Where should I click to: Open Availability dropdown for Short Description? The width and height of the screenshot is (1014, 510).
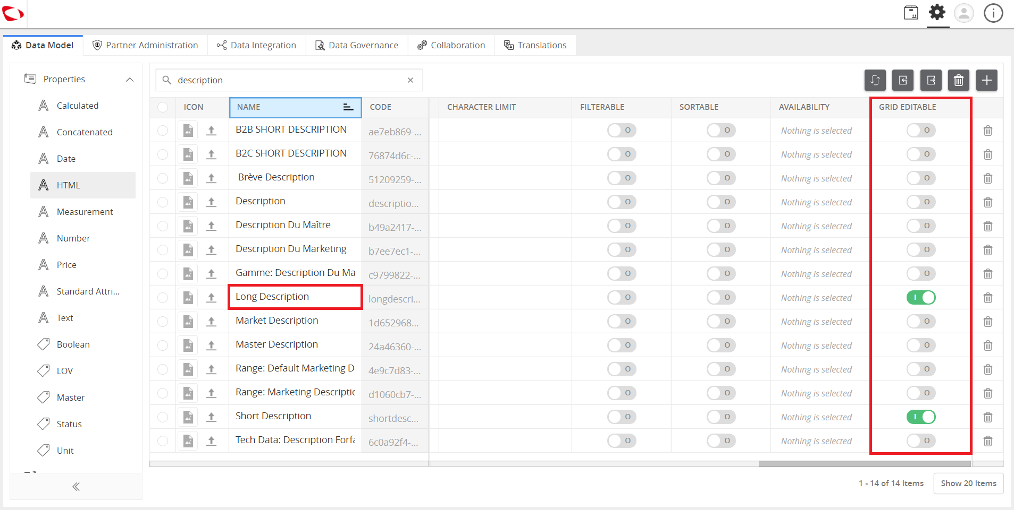pos(816,417)
